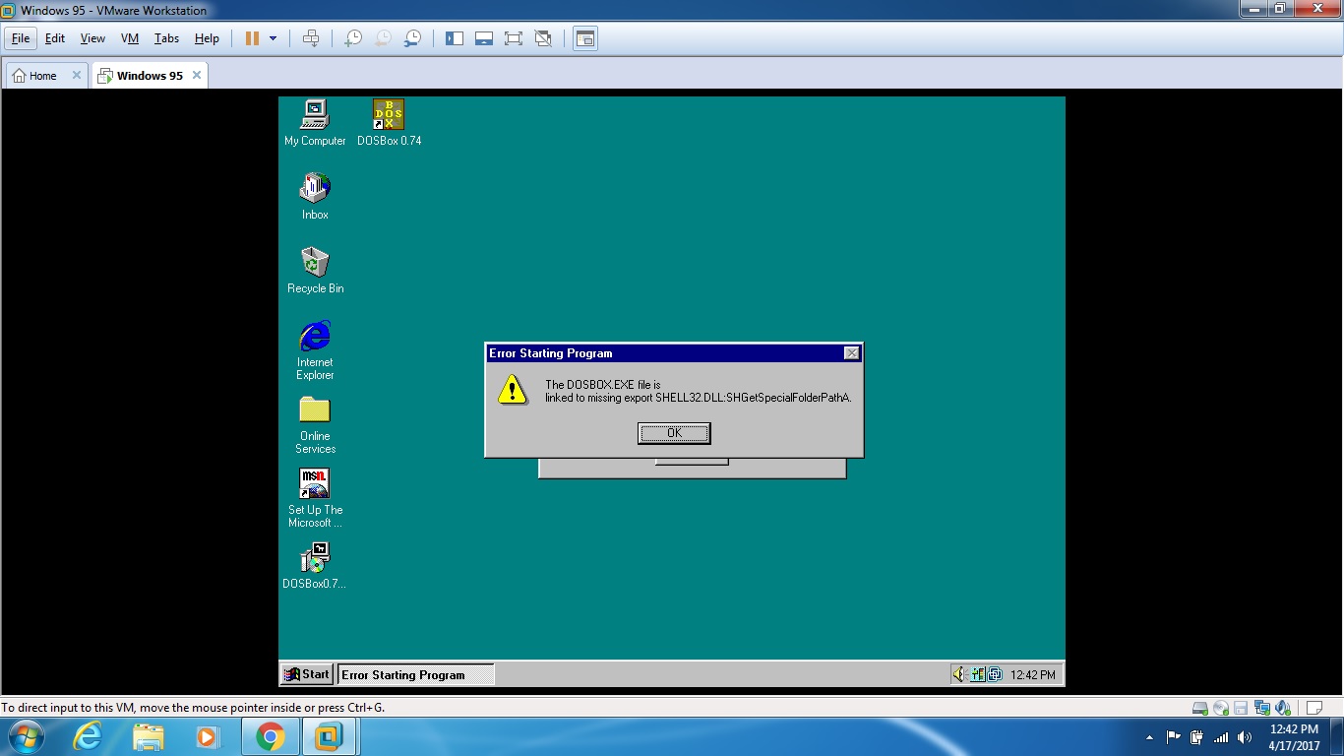Viewport: 1344px width, 756px height.
Task: Click OK in Error Starting Program dialog
Action: (x=674, y=433)
